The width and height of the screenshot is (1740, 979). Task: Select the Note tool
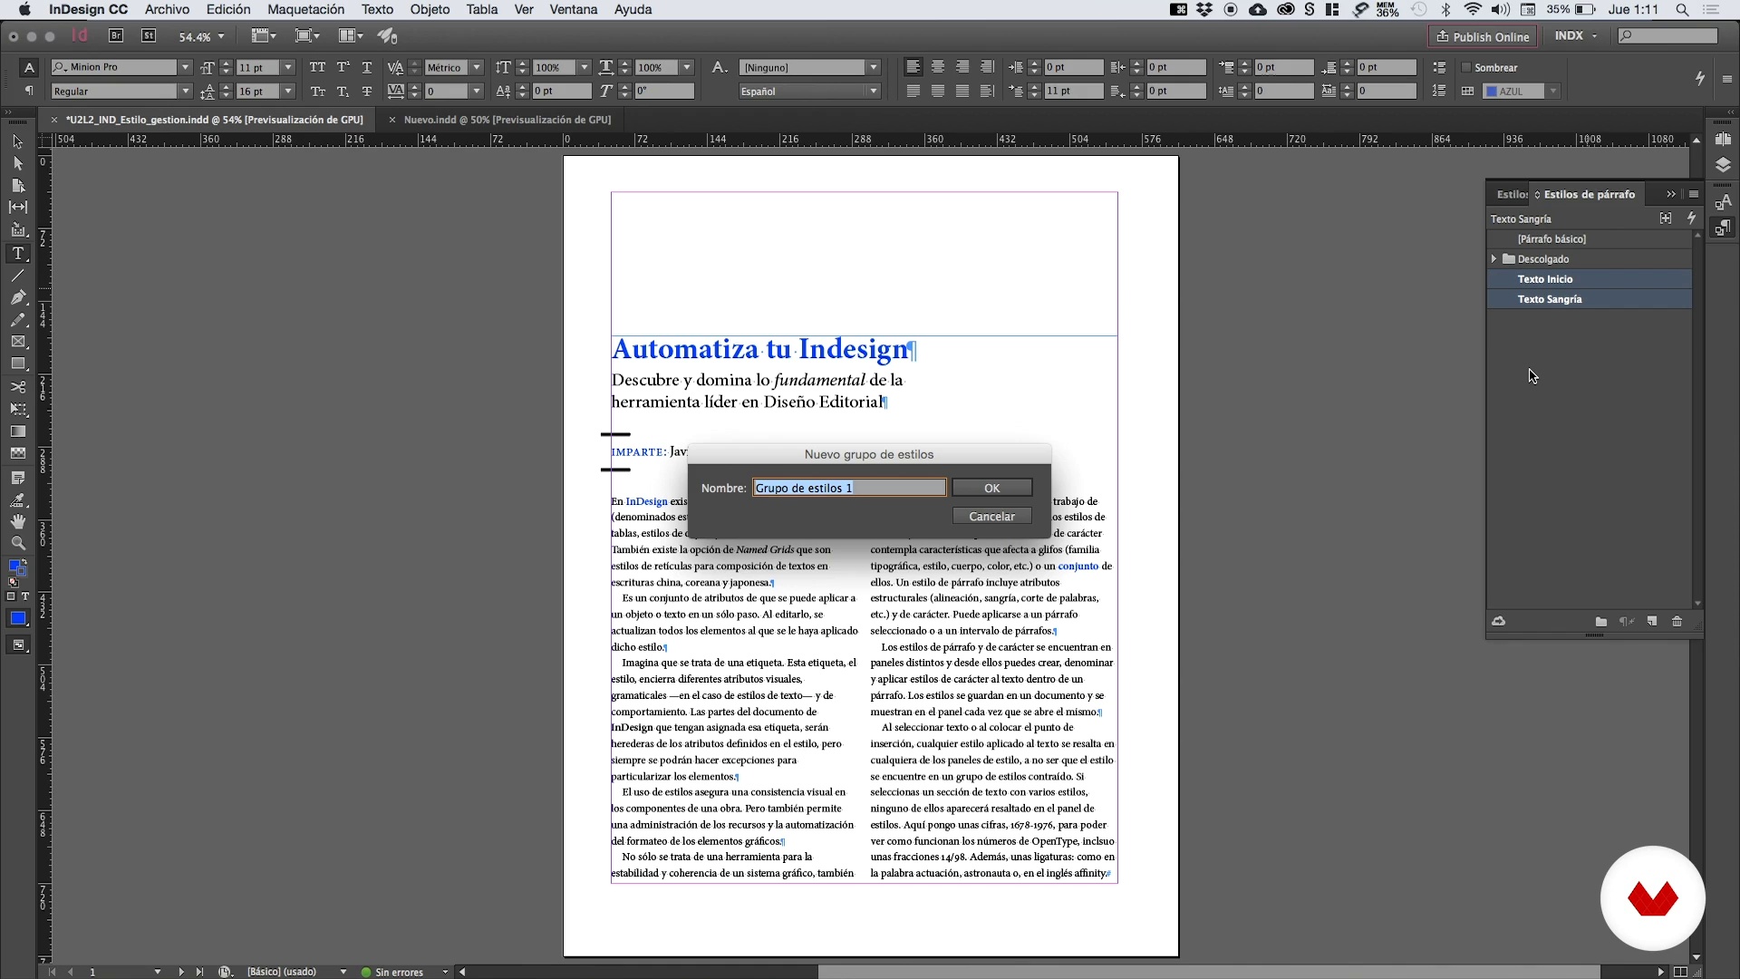click(17, 478)
